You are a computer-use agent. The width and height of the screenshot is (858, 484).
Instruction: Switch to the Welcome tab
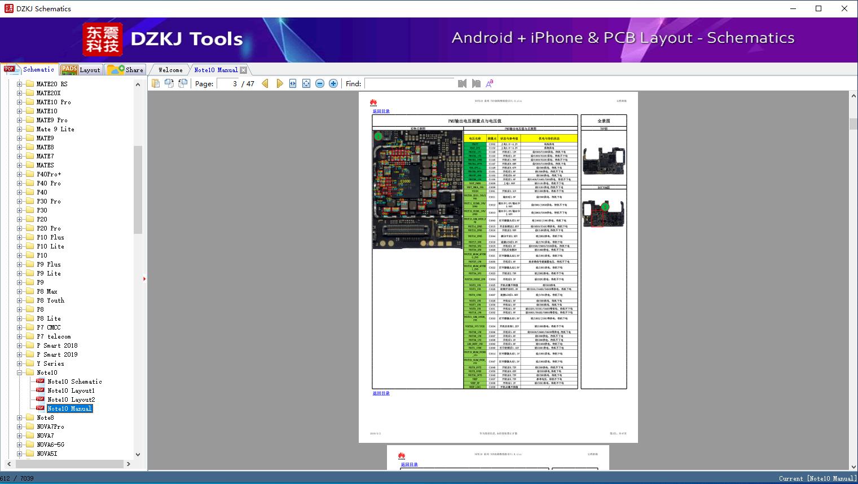170,70
